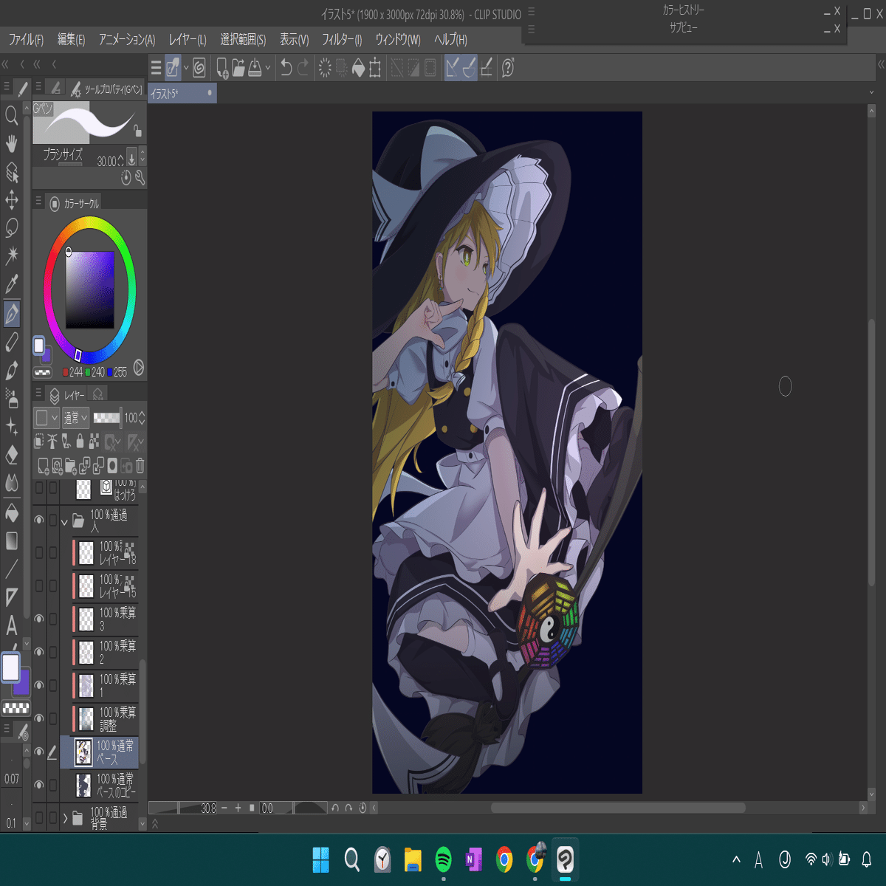The height and width of the screenshot is (886, 886).
Task: Toggle visibility of 乗算 3 layer
Action: point(39,619)
